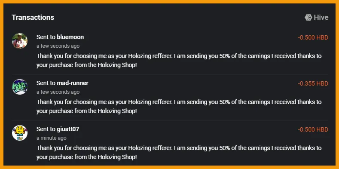Viewport: 339px width, 169px height.
Task: Click the bluemoon username link
Action: (70, 37)
